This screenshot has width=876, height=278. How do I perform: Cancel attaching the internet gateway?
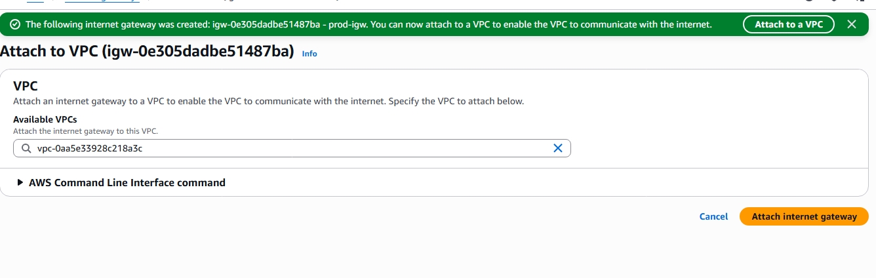[713, 216]
